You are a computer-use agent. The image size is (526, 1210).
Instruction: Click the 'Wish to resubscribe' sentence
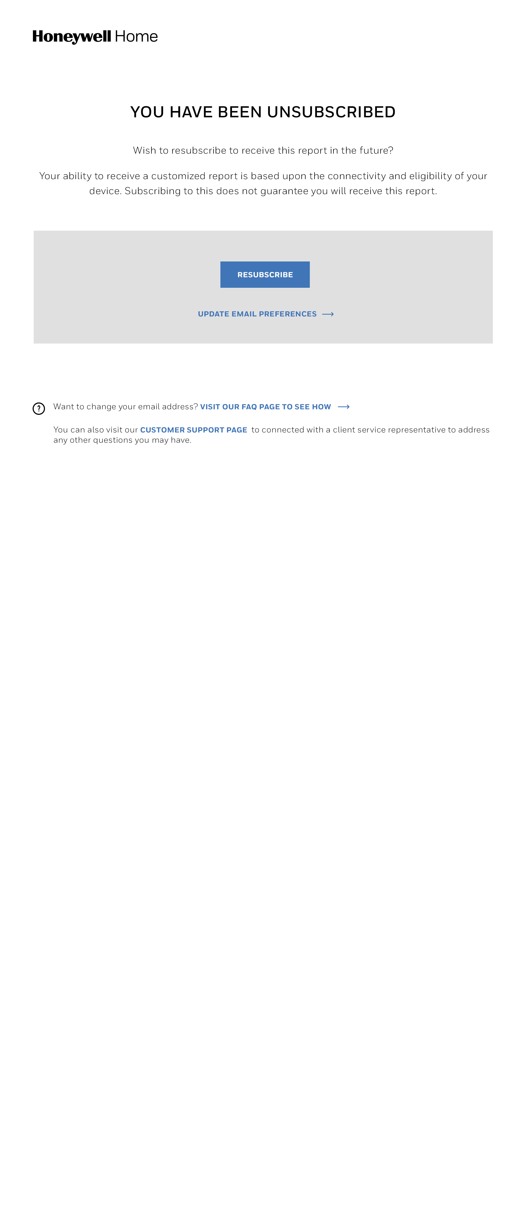pyautogui.click(x=263, y=150)
